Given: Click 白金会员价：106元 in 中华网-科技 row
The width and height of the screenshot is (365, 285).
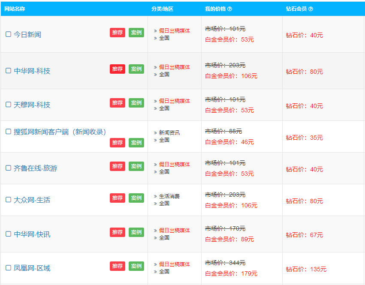Looking at the screenshot, I should click(231, 76).
